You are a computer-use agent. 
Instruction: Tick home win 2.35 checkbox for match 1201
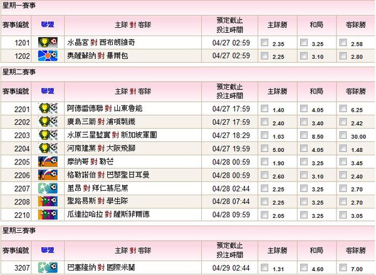(x=264, y=43)
